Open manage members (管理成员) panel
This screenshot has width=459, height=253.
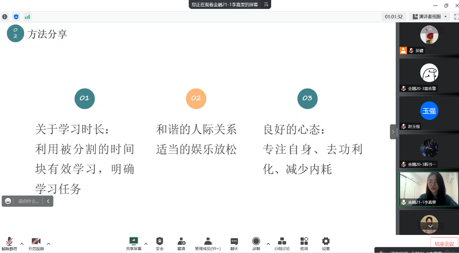208,244
